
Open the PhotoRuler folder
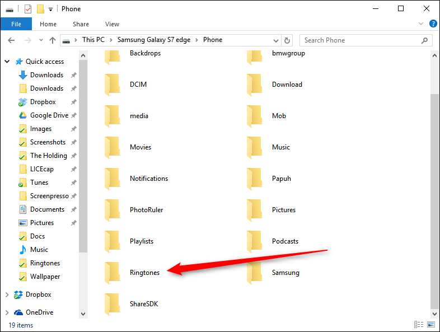(x=134, y=210)
